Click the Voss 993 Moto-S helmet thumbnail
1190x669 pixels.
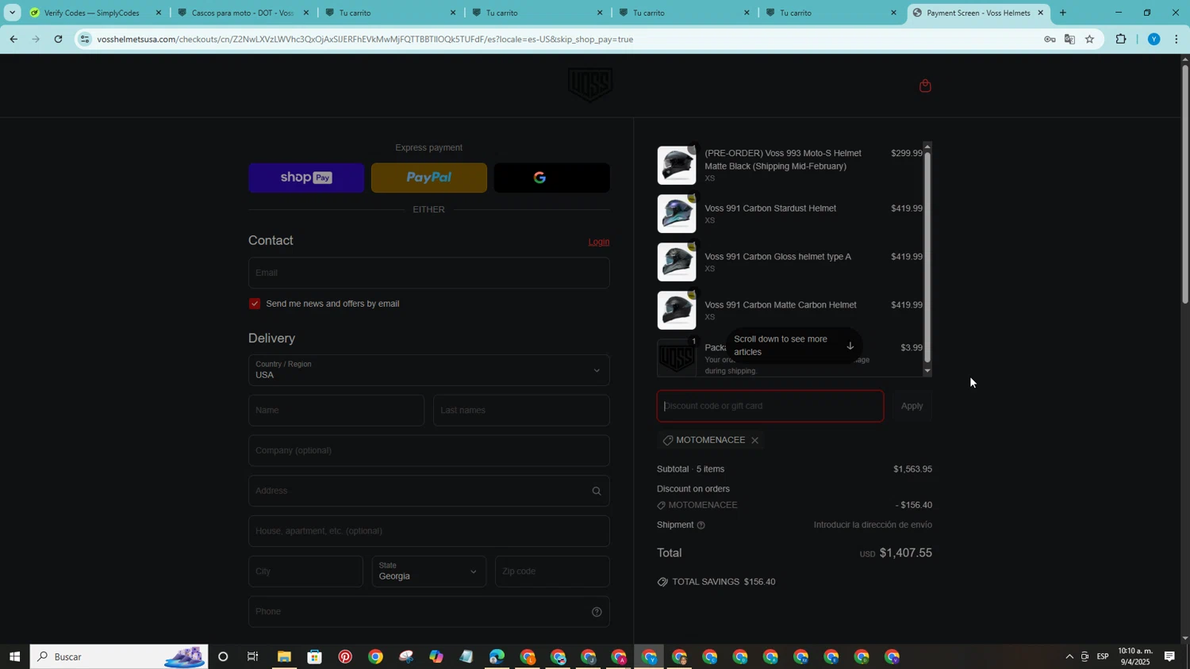[x=677, y=166]
